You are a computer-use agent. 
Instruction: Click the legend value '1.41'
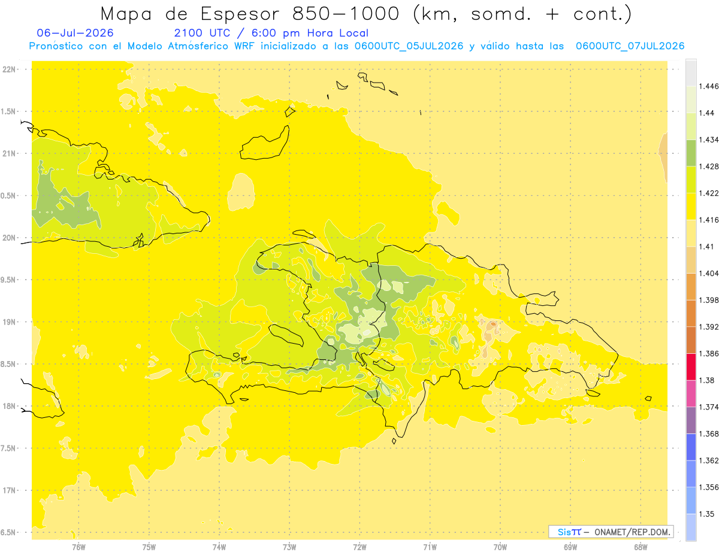707,247
